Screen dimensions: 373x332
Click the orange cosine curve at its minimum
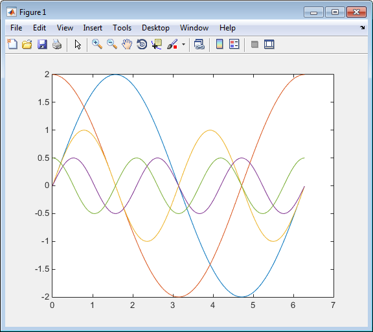pyautogui.click(x=179, y=297)
